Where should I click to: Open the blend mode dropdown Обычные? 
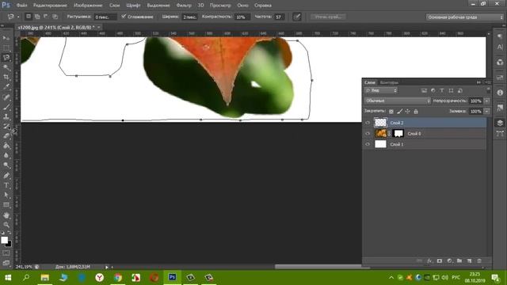coord(398,101)
